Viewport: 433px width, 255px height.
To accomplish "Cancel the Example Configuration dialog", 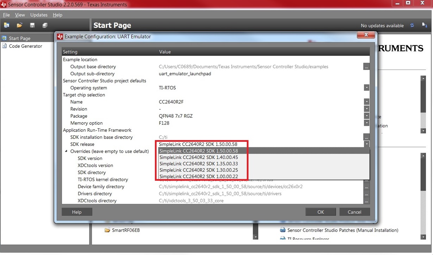I will (x=354, y=212).
